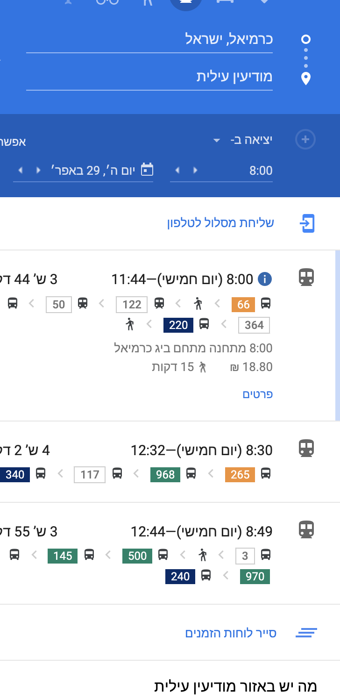Click the destination pin marker icon
This screenshot has width=340, height=700.
(x=306, y=79)
